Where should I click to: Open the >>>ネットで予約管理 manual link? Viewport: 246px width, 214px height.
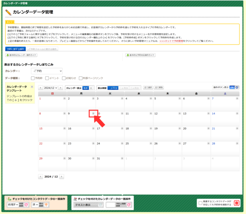point(171,41)
